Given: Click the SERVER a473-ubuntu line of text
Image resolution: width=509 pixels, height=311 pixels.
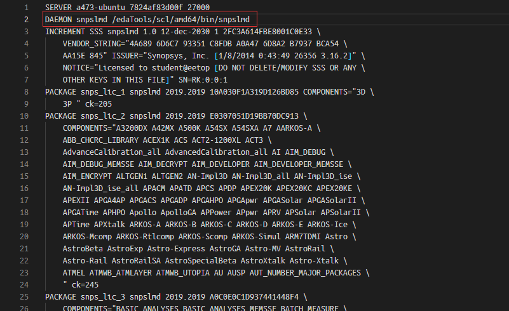Looking at the screenshot, I should (x=127, y=7).
